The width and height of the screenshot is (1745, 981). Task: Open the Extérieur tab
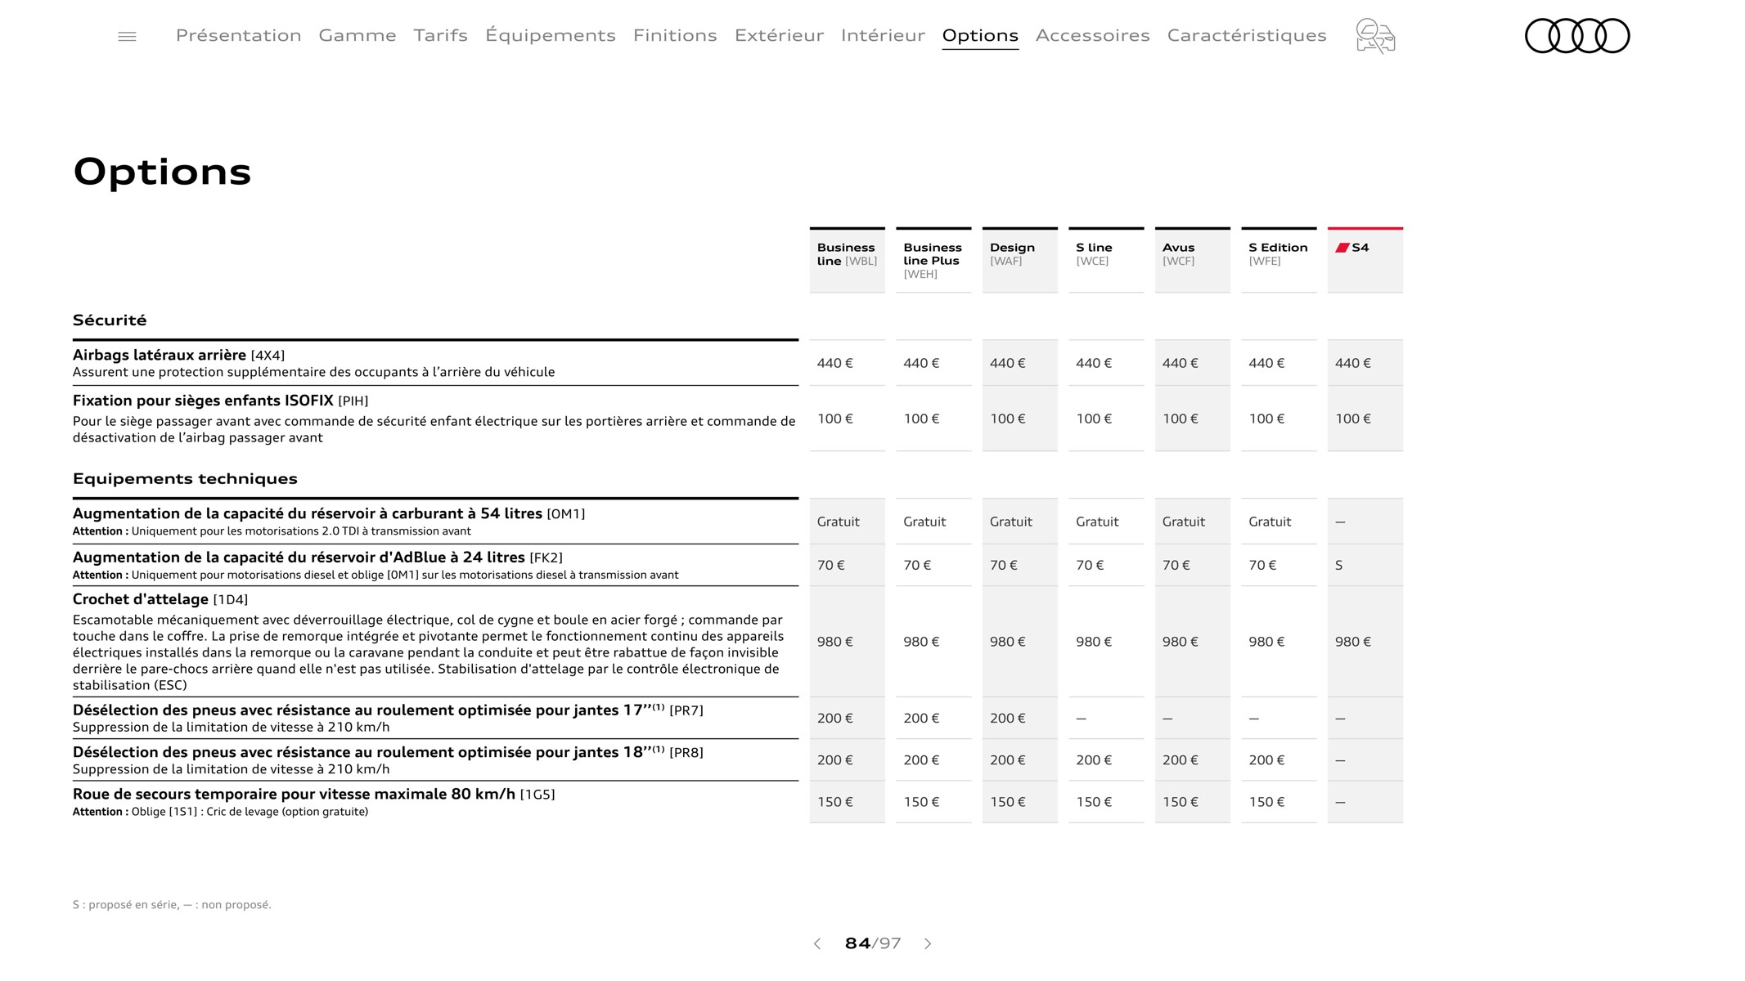[779, 35]
